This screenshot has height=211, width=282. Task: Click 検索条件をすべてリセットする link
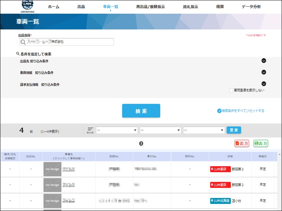click(x=241, y=111)
